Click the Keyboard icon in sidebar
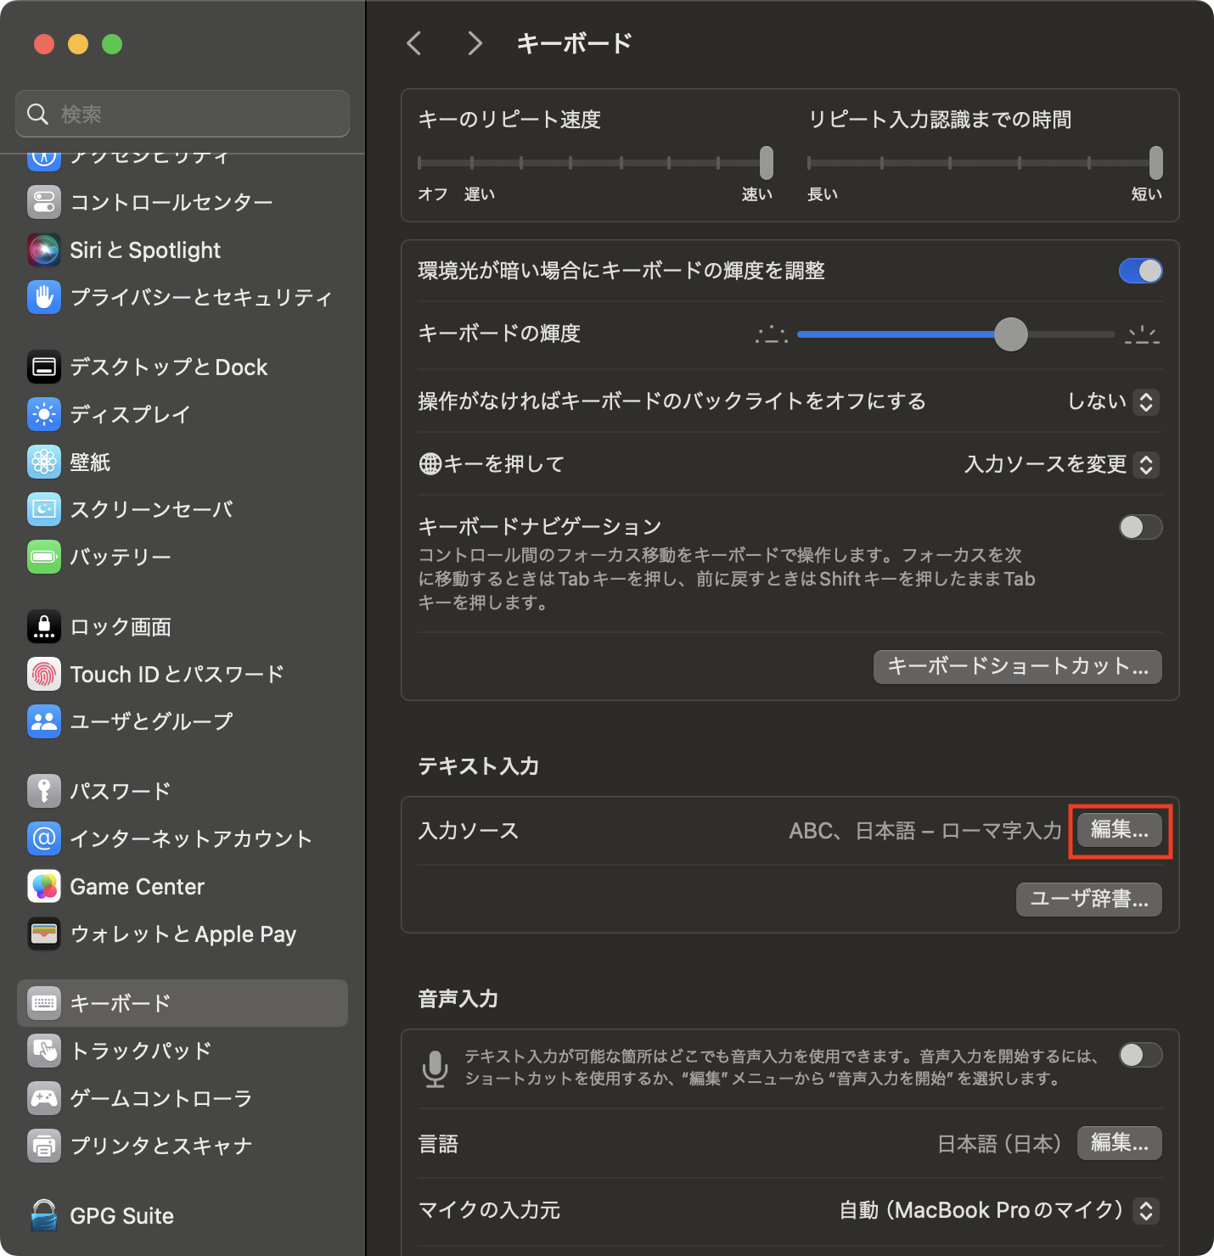 [44, 1003]
